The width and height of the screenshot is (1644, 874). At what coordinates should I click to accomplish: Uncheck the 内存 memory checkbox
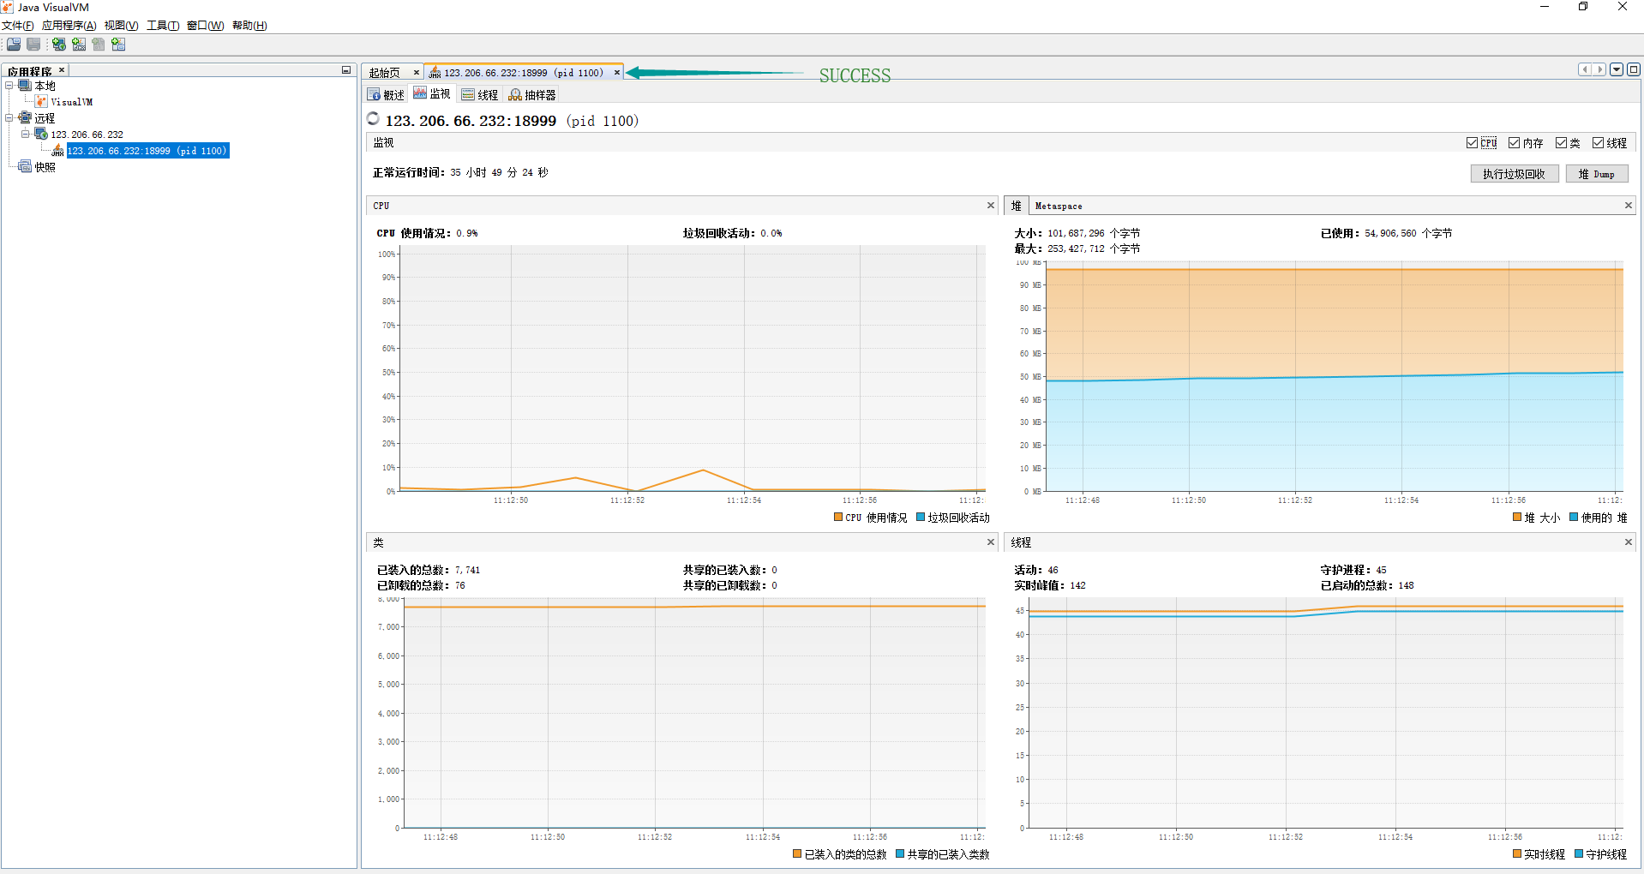coord(1515,143)
